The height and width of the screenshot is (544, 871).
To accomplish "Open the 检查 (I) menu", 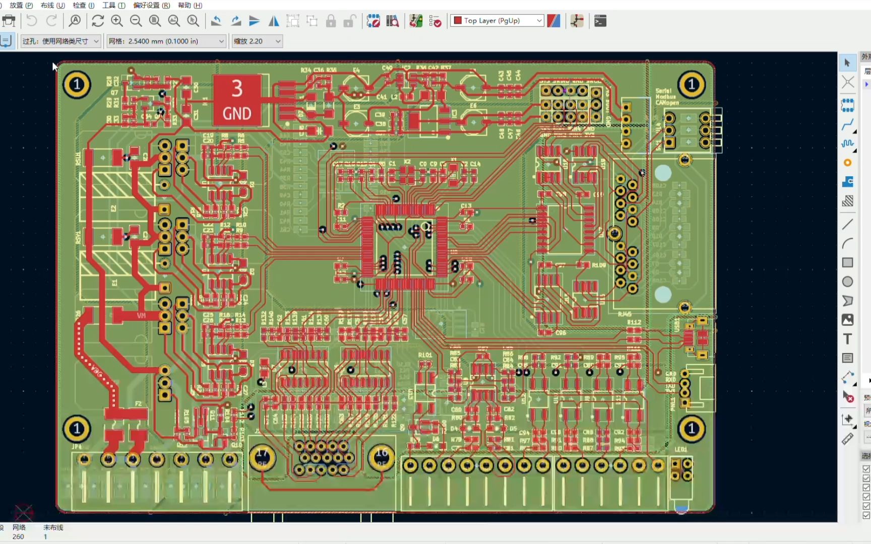I will coord(84,5).
